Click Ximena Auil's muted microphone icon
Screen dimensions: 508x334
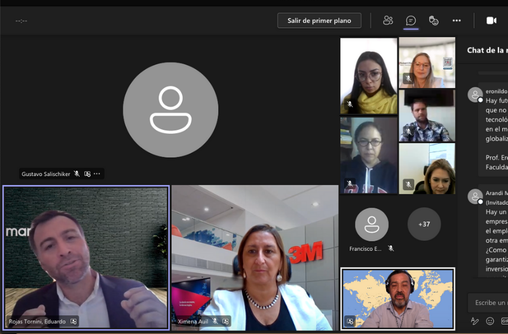215,321
